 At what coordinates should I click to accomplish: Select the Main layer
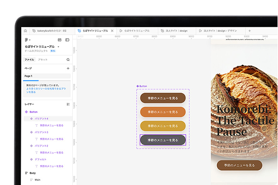coord(38,180)
